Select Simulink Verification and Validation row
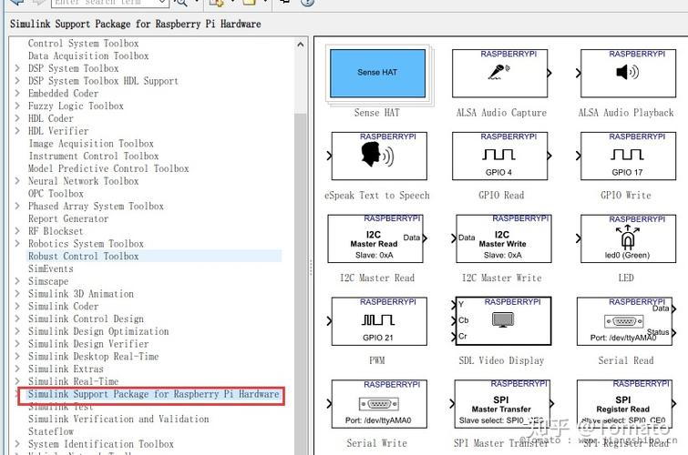Viewport: 688px width, 455px height. [x=118, y=420]
